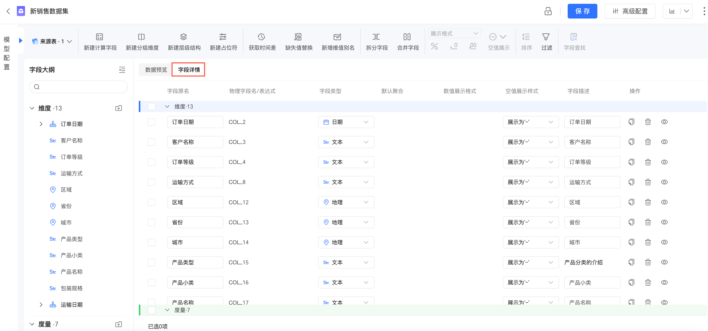The image size is (708, 331).
Task: Select 客户名称 in the field outline
Action: click(72, 140)
